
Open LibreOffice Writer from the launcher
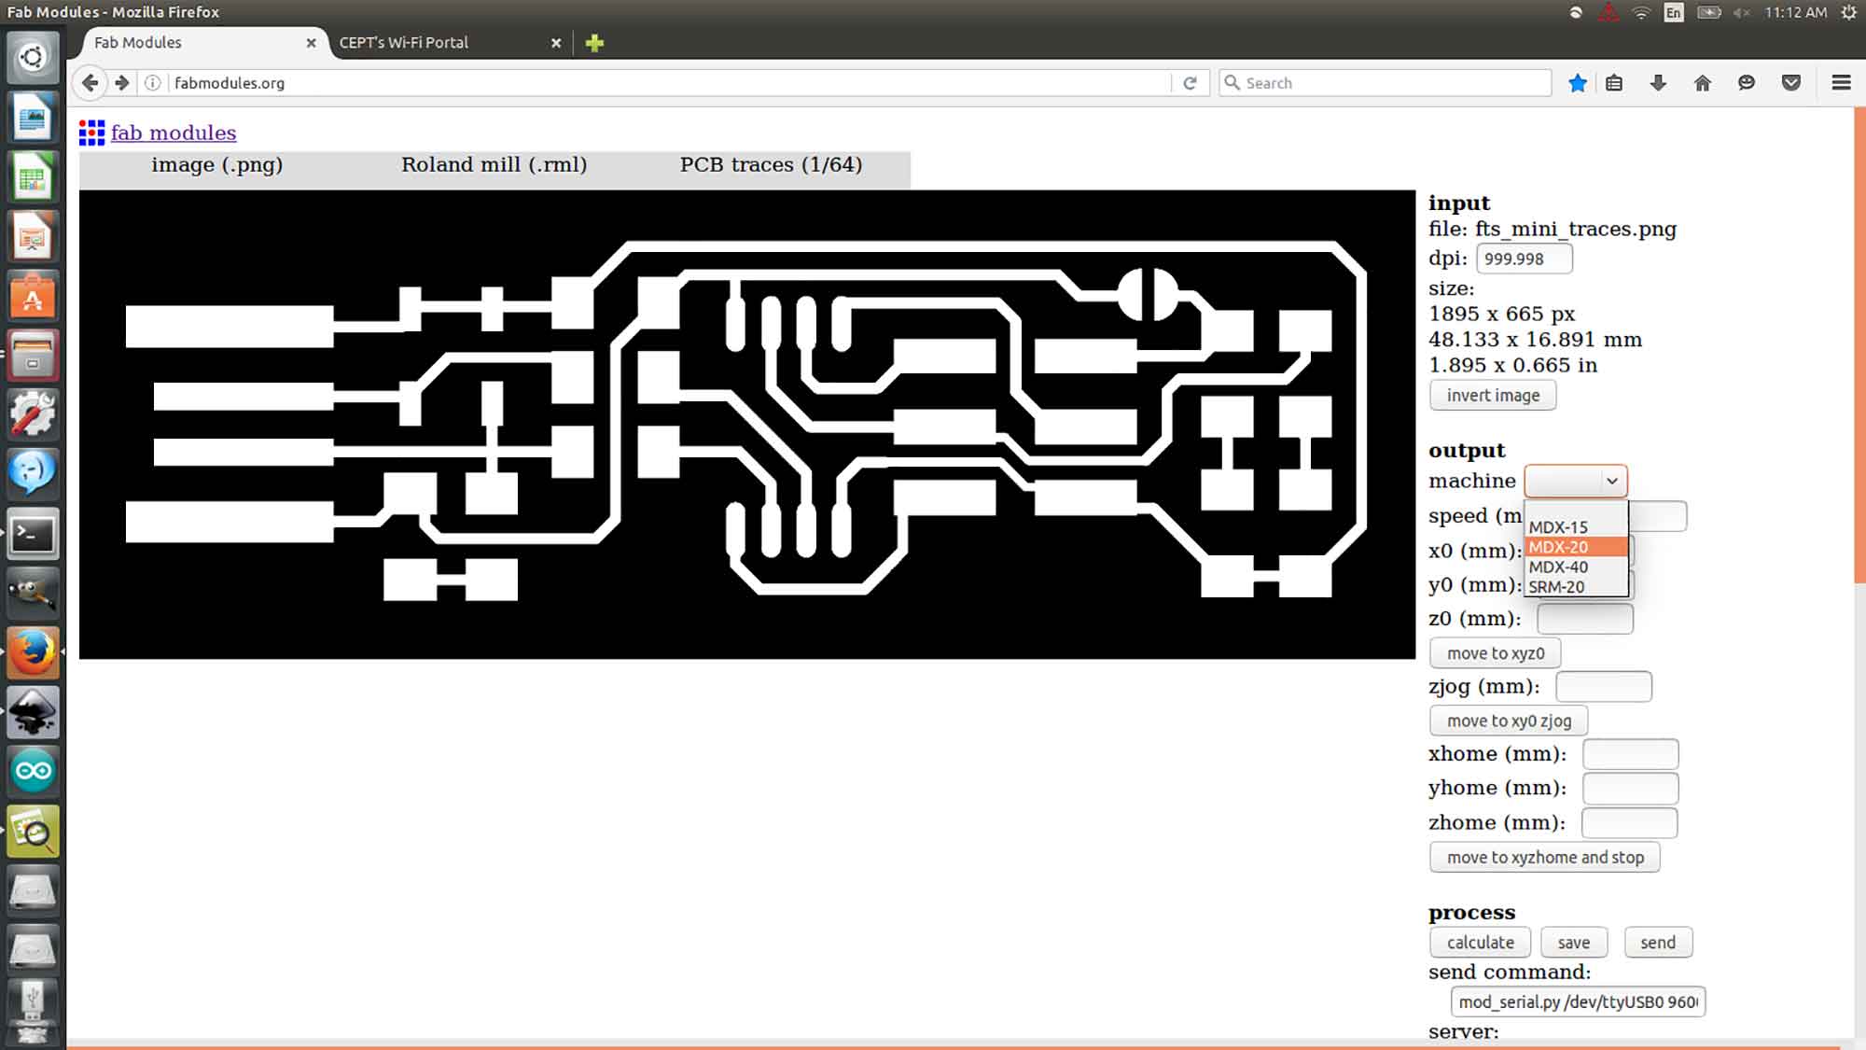(x=33, y=118)
